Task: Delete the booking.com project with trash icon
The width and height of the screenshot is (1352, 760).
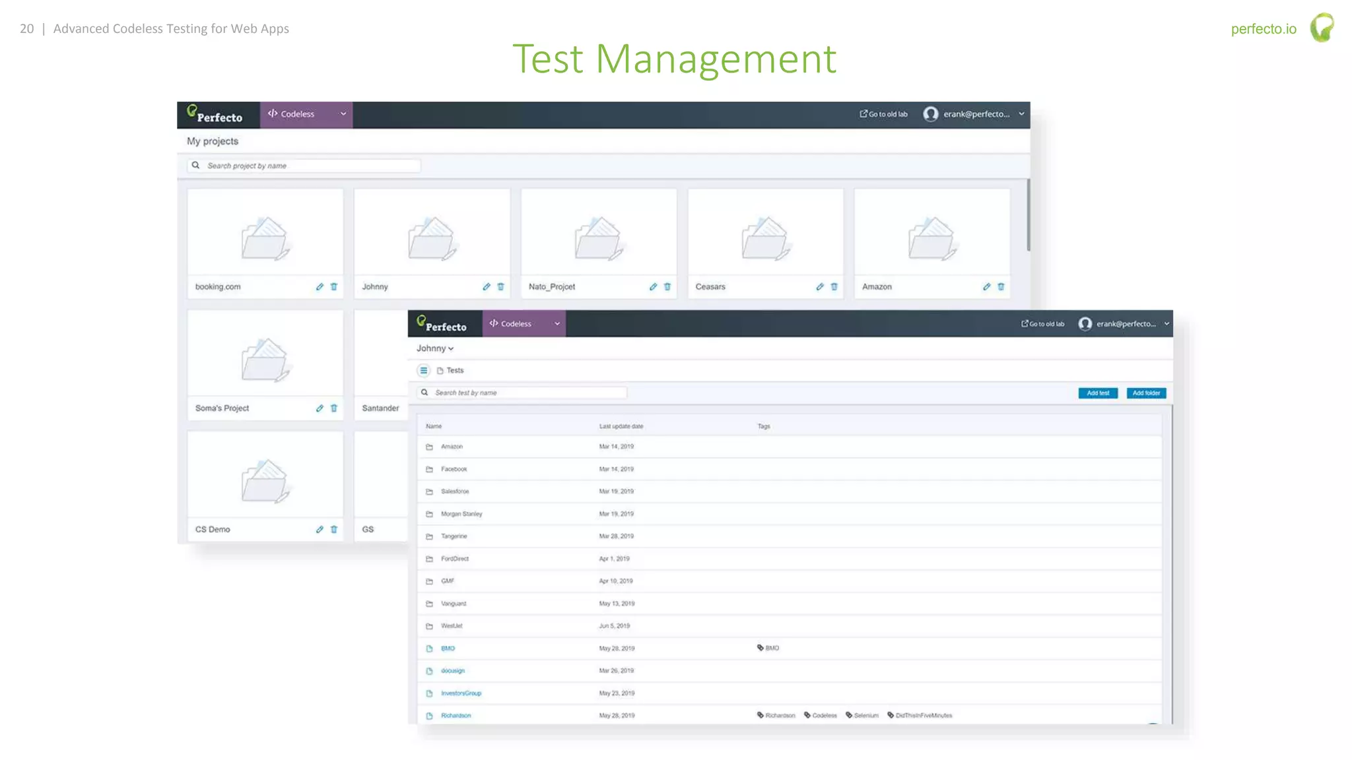Action: pyautogui.click(x=334, y=286)
